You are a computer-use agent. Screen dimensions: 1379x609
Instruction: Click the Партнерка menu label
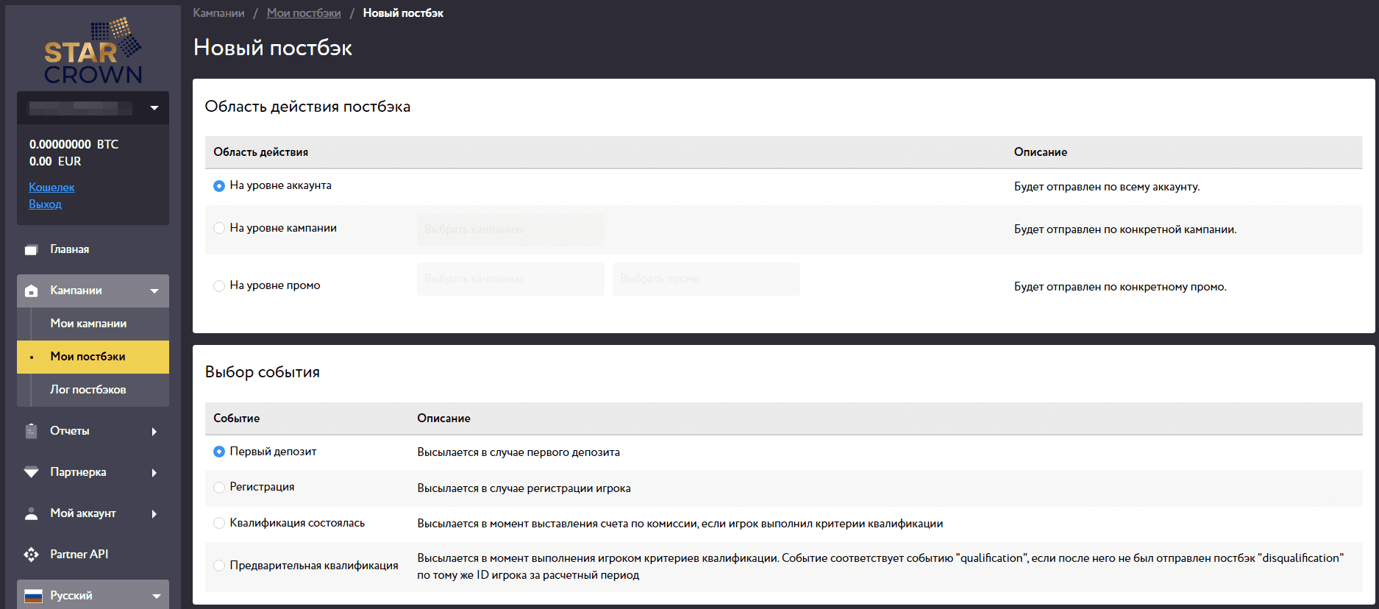coord(78,472)
